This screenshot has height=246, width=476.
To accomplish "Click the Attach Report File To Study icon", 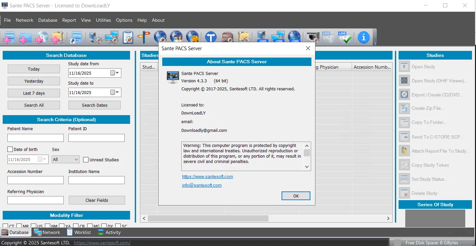I will click(405, 151).
